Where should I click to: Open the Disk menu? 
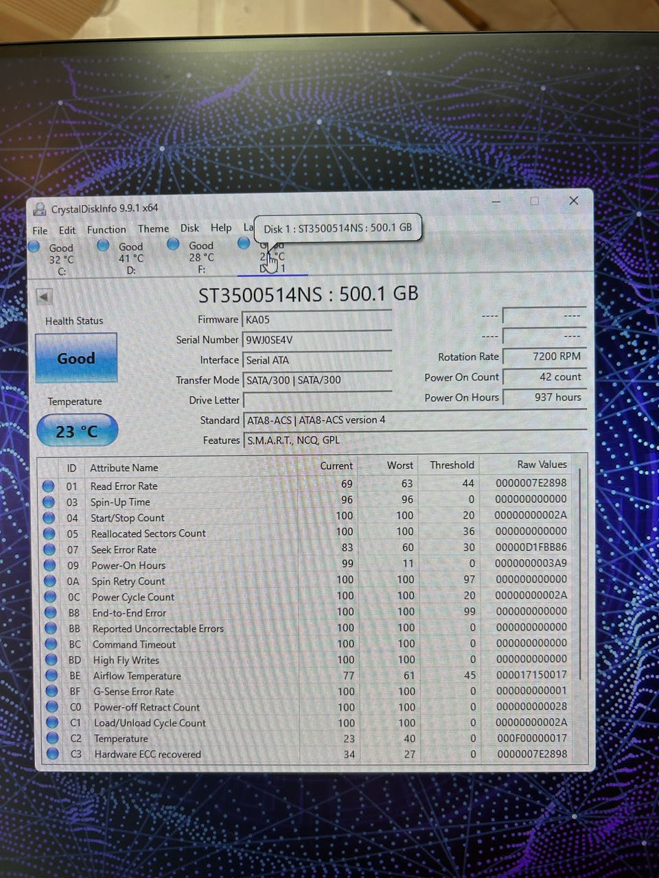point(189,228)
